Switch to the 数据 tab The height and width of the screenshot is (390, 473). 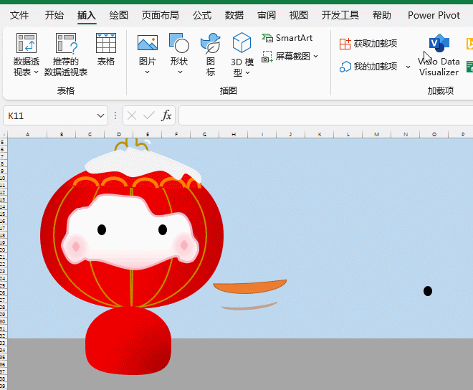click(234, 15)
